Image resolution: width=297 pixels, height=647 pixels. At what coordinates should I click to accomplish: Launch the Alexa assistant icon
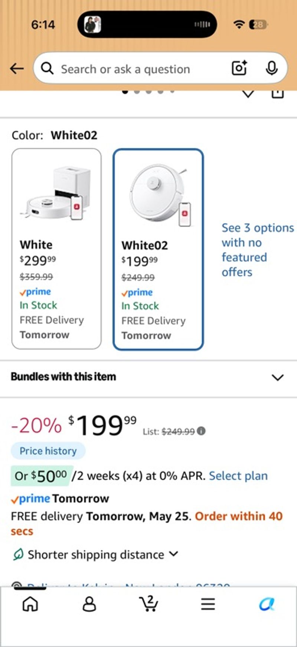[267, 604]
